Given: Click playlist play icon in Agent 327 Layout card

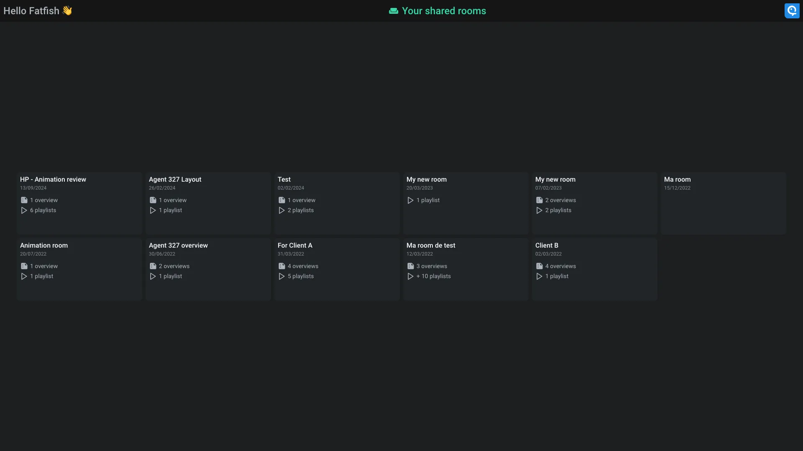Looking at the screenshot, I should [x=153, y=210].
